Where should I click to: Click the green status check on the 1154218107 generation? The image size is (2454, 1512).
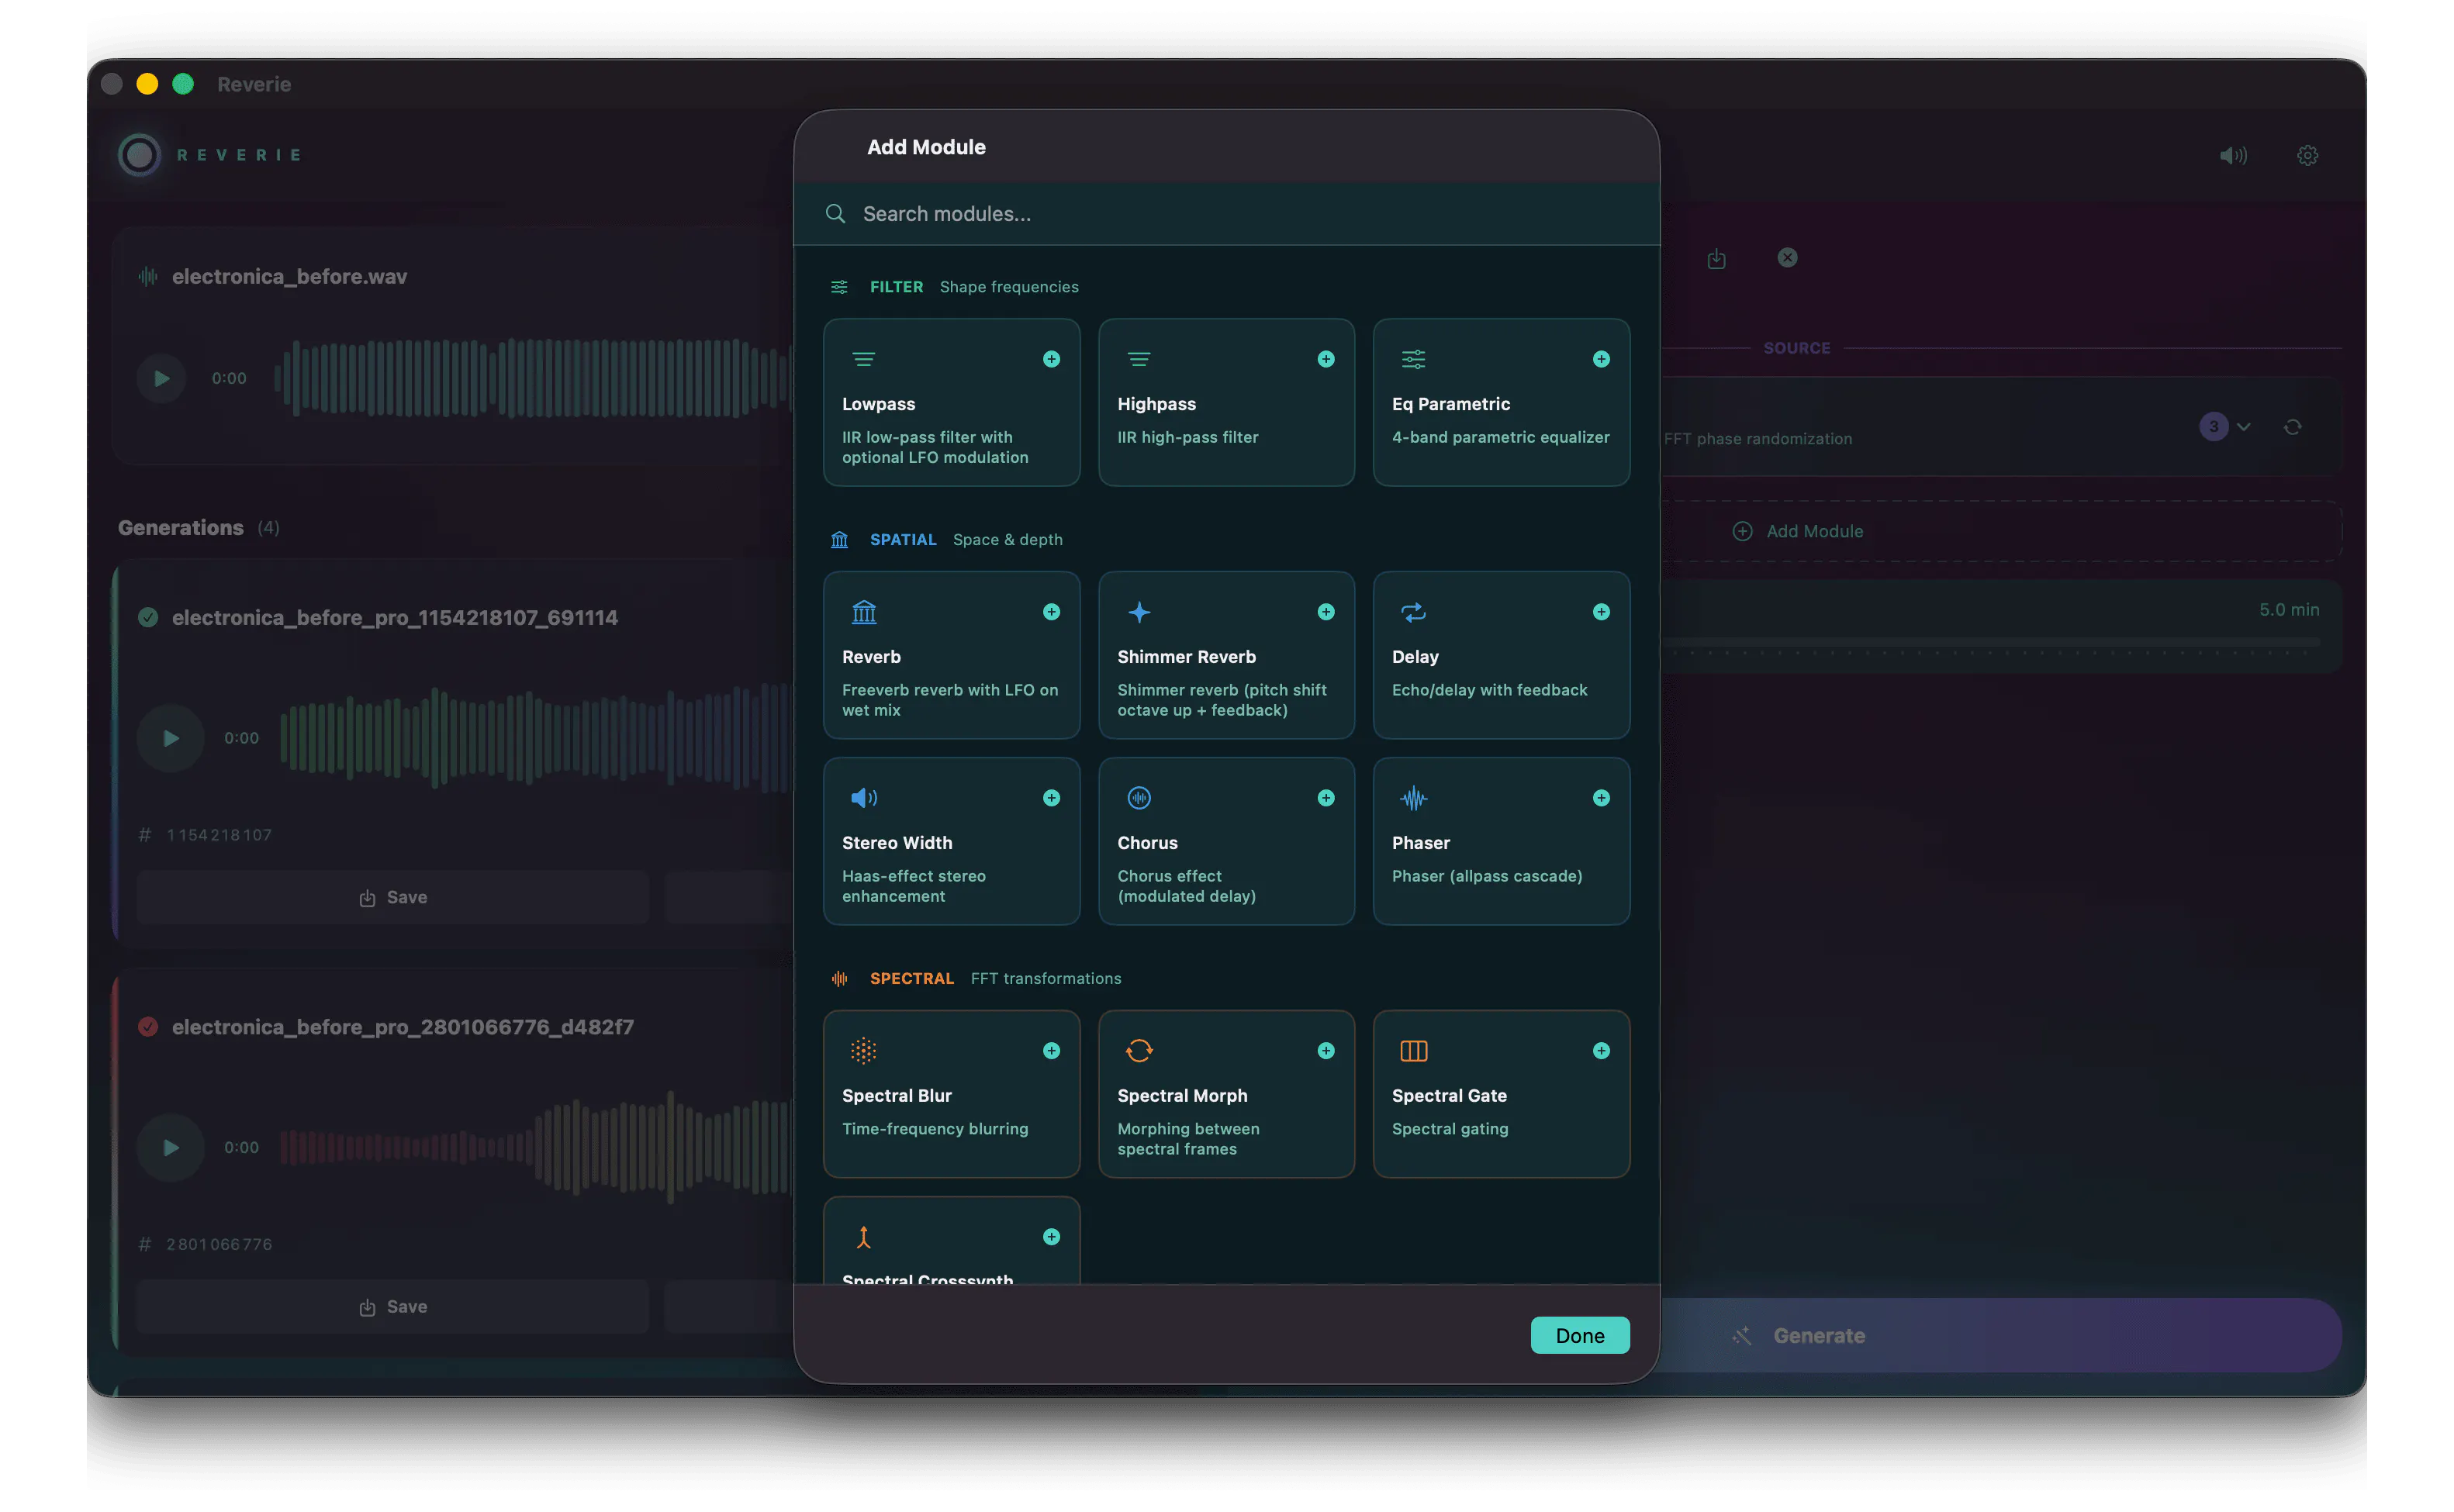tap(148, 617)
